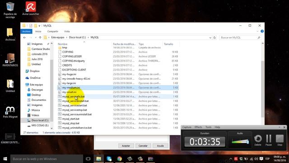289x163 pixels.
Task: Open the Action Center notification icon
Action: pos(261,159)
